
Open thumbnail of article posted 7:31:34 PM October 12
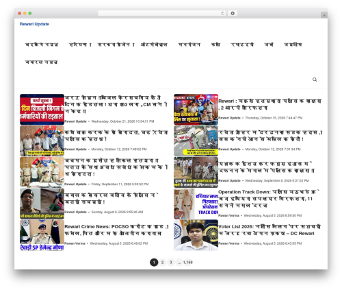tap(196, 141)
